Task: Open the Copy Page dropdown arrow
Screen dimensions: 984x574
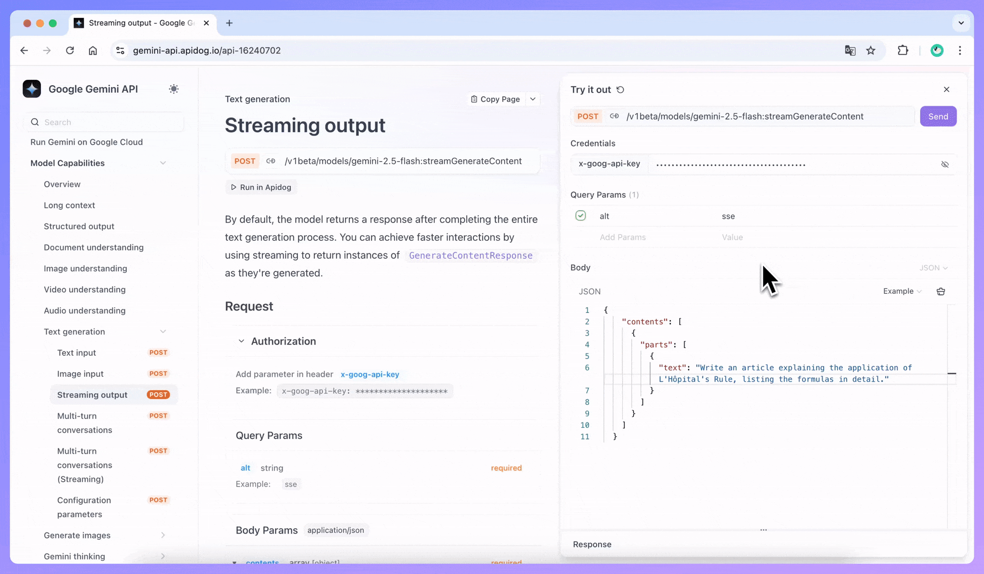Action: click(533, 99)
